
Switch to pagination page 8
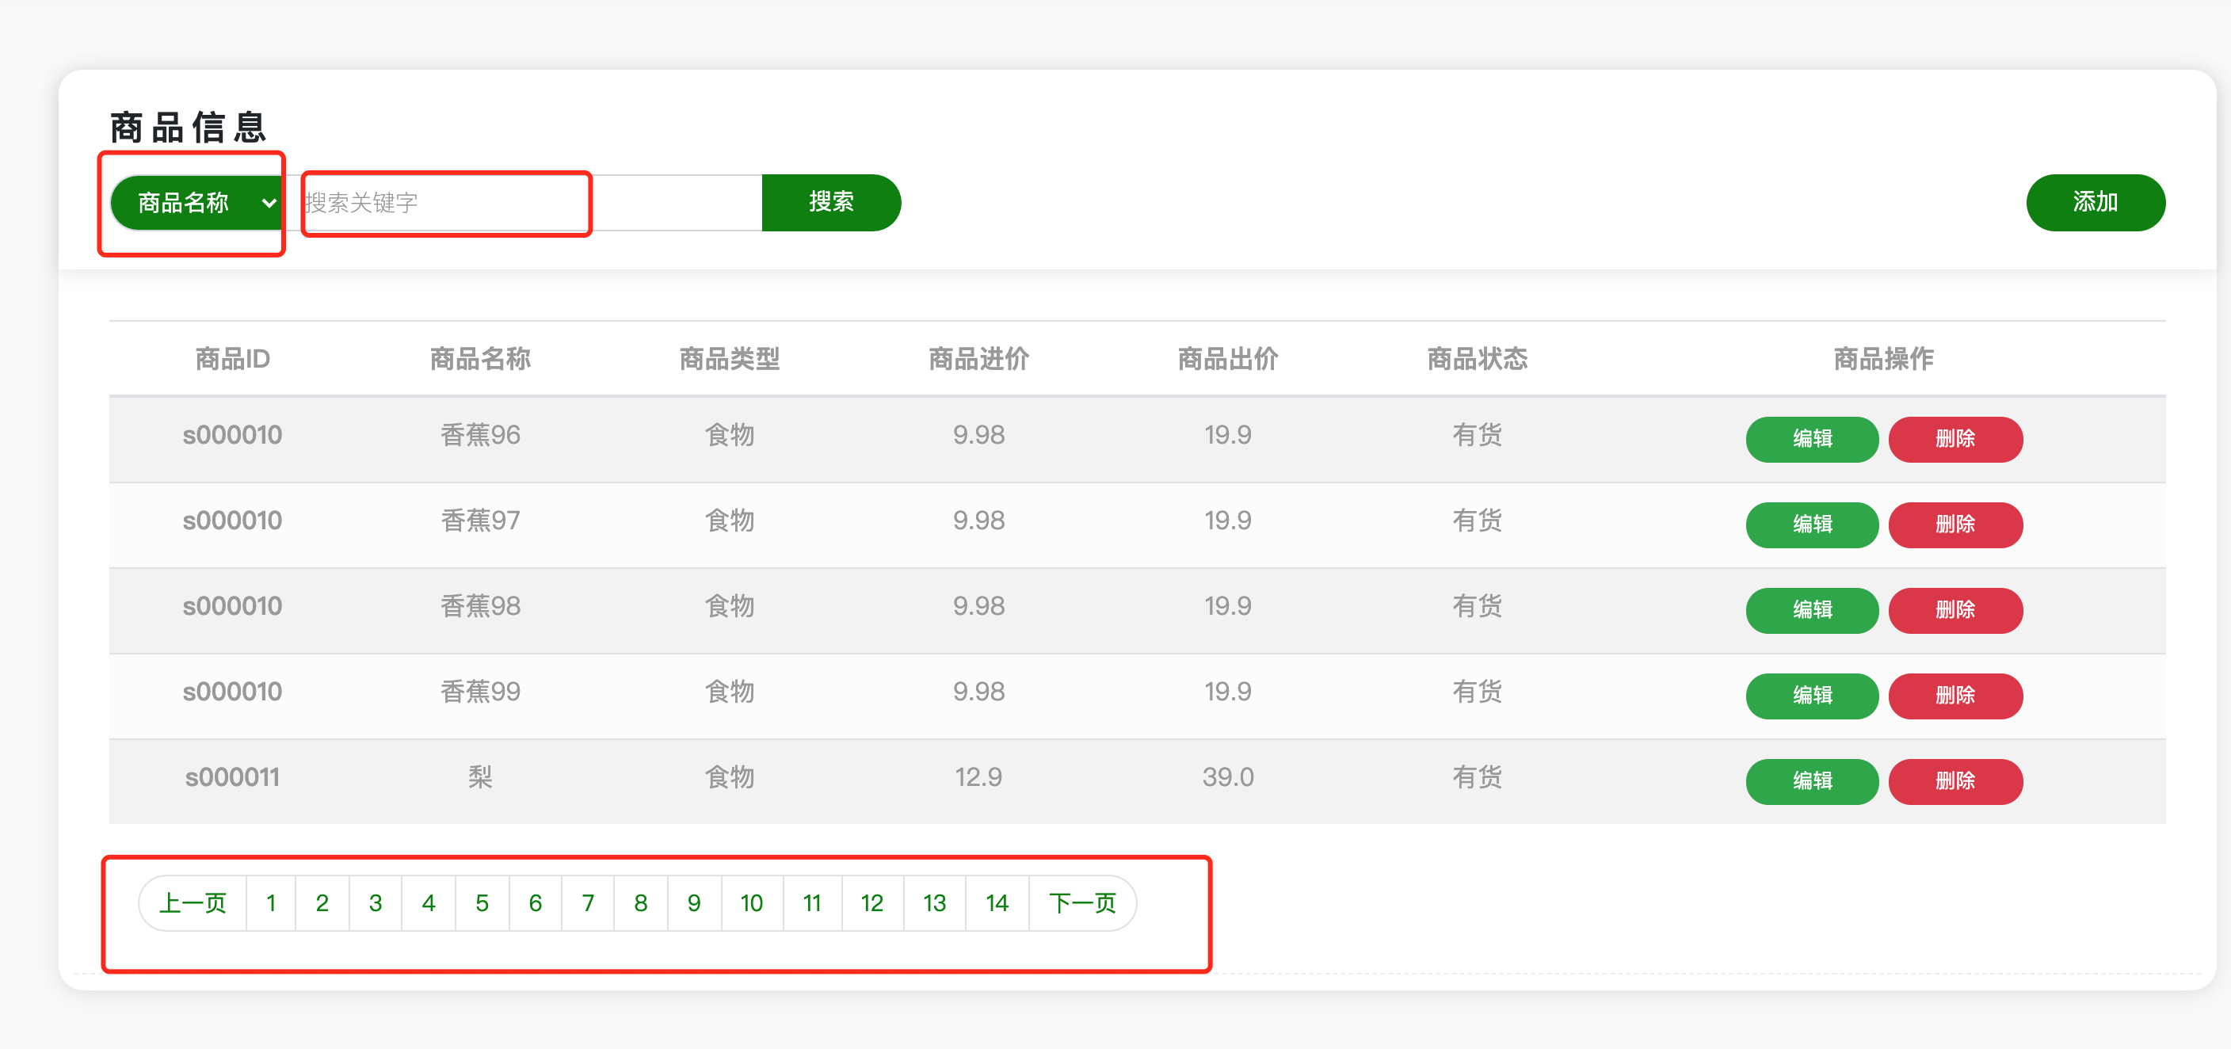click(640, 903)
